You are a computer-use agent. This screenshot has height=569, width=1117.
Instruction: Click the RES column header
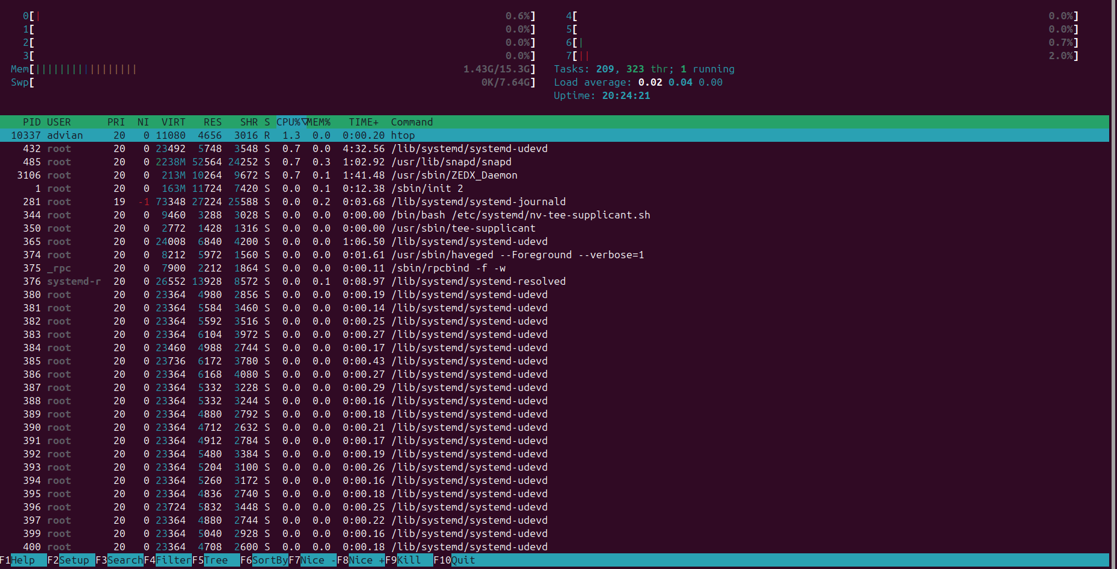pyautogui.click(x=212, y=122)
